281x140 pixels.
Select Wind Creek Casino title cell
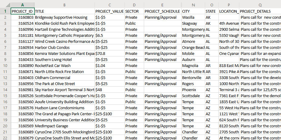[x=65, y=42]
